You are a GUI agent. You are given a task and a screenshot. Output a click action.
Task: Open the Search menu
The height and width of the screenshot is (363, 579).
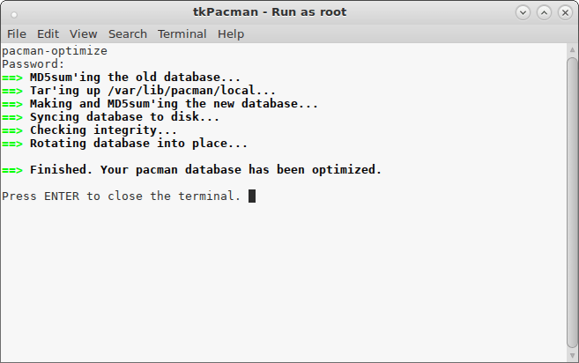[x=128, y=34]
